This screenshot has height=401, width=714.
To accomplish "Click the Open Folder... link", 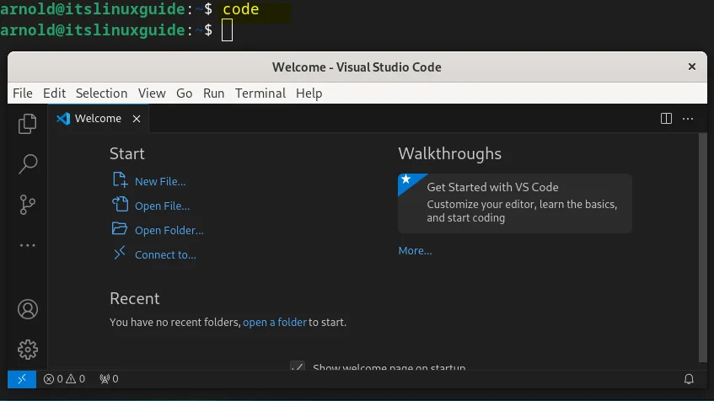I will coord(169,231).
